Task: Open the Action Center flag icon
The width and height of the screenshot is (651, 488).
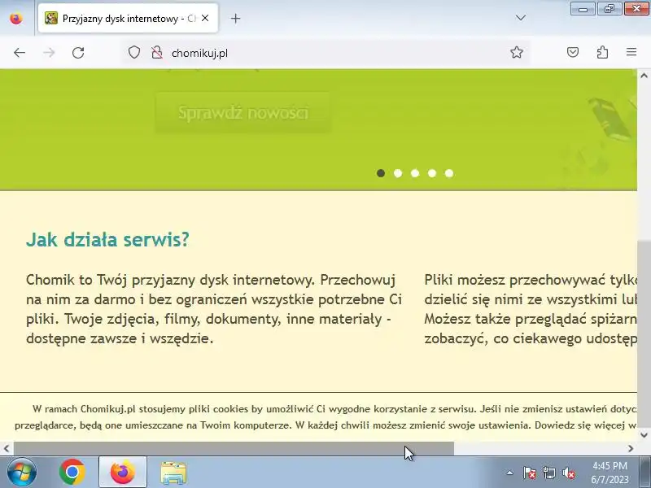Action: coord(530,473)
